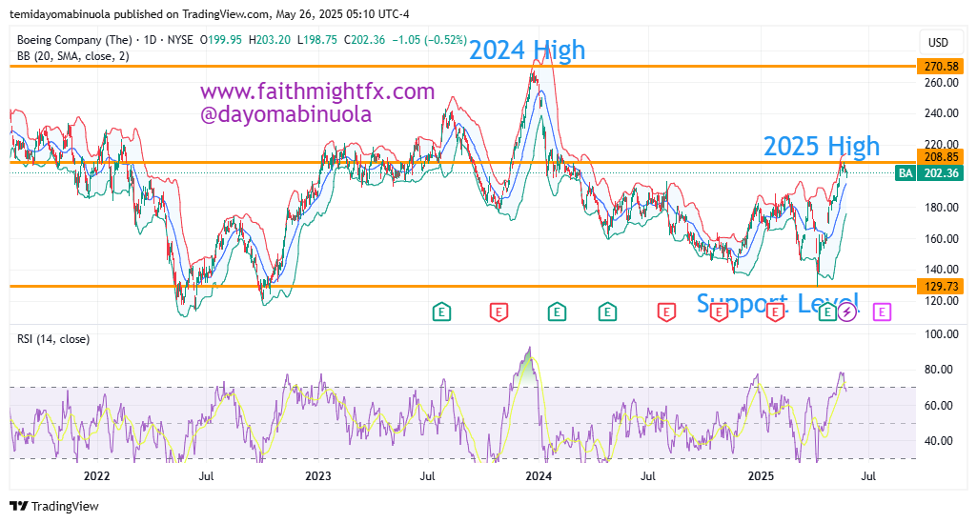Click the RSI (14, close) indicator legend
The height and width of the screenshot is (523, 977).
(53, 339)
